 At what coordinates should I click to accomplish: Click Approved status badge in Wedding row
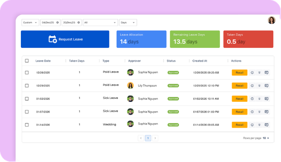click(x=173, y=125)
